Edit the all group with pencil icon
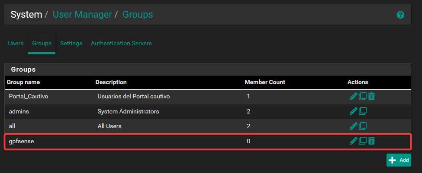This screenshot has height=173, width=422. pos(354,126)
